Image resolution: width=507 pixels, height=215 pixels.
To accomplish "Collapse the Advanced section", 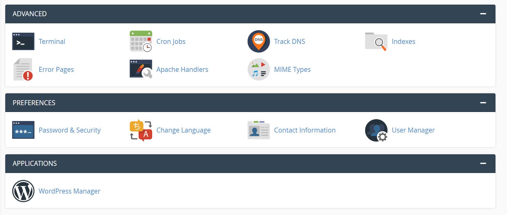I will 483,14.
